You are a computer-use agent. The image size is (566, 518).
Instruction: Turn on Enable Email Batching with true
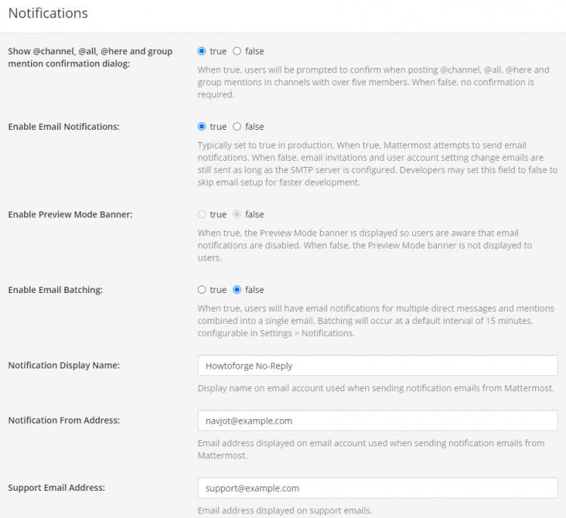(201, 290)
